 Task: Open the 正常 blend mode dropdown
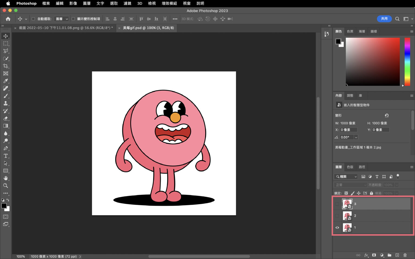pyautogui.click(x=351, y=185)
